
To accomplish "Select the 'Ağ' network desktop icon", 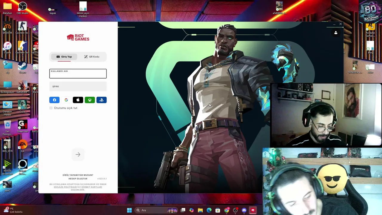I will 7,67.
